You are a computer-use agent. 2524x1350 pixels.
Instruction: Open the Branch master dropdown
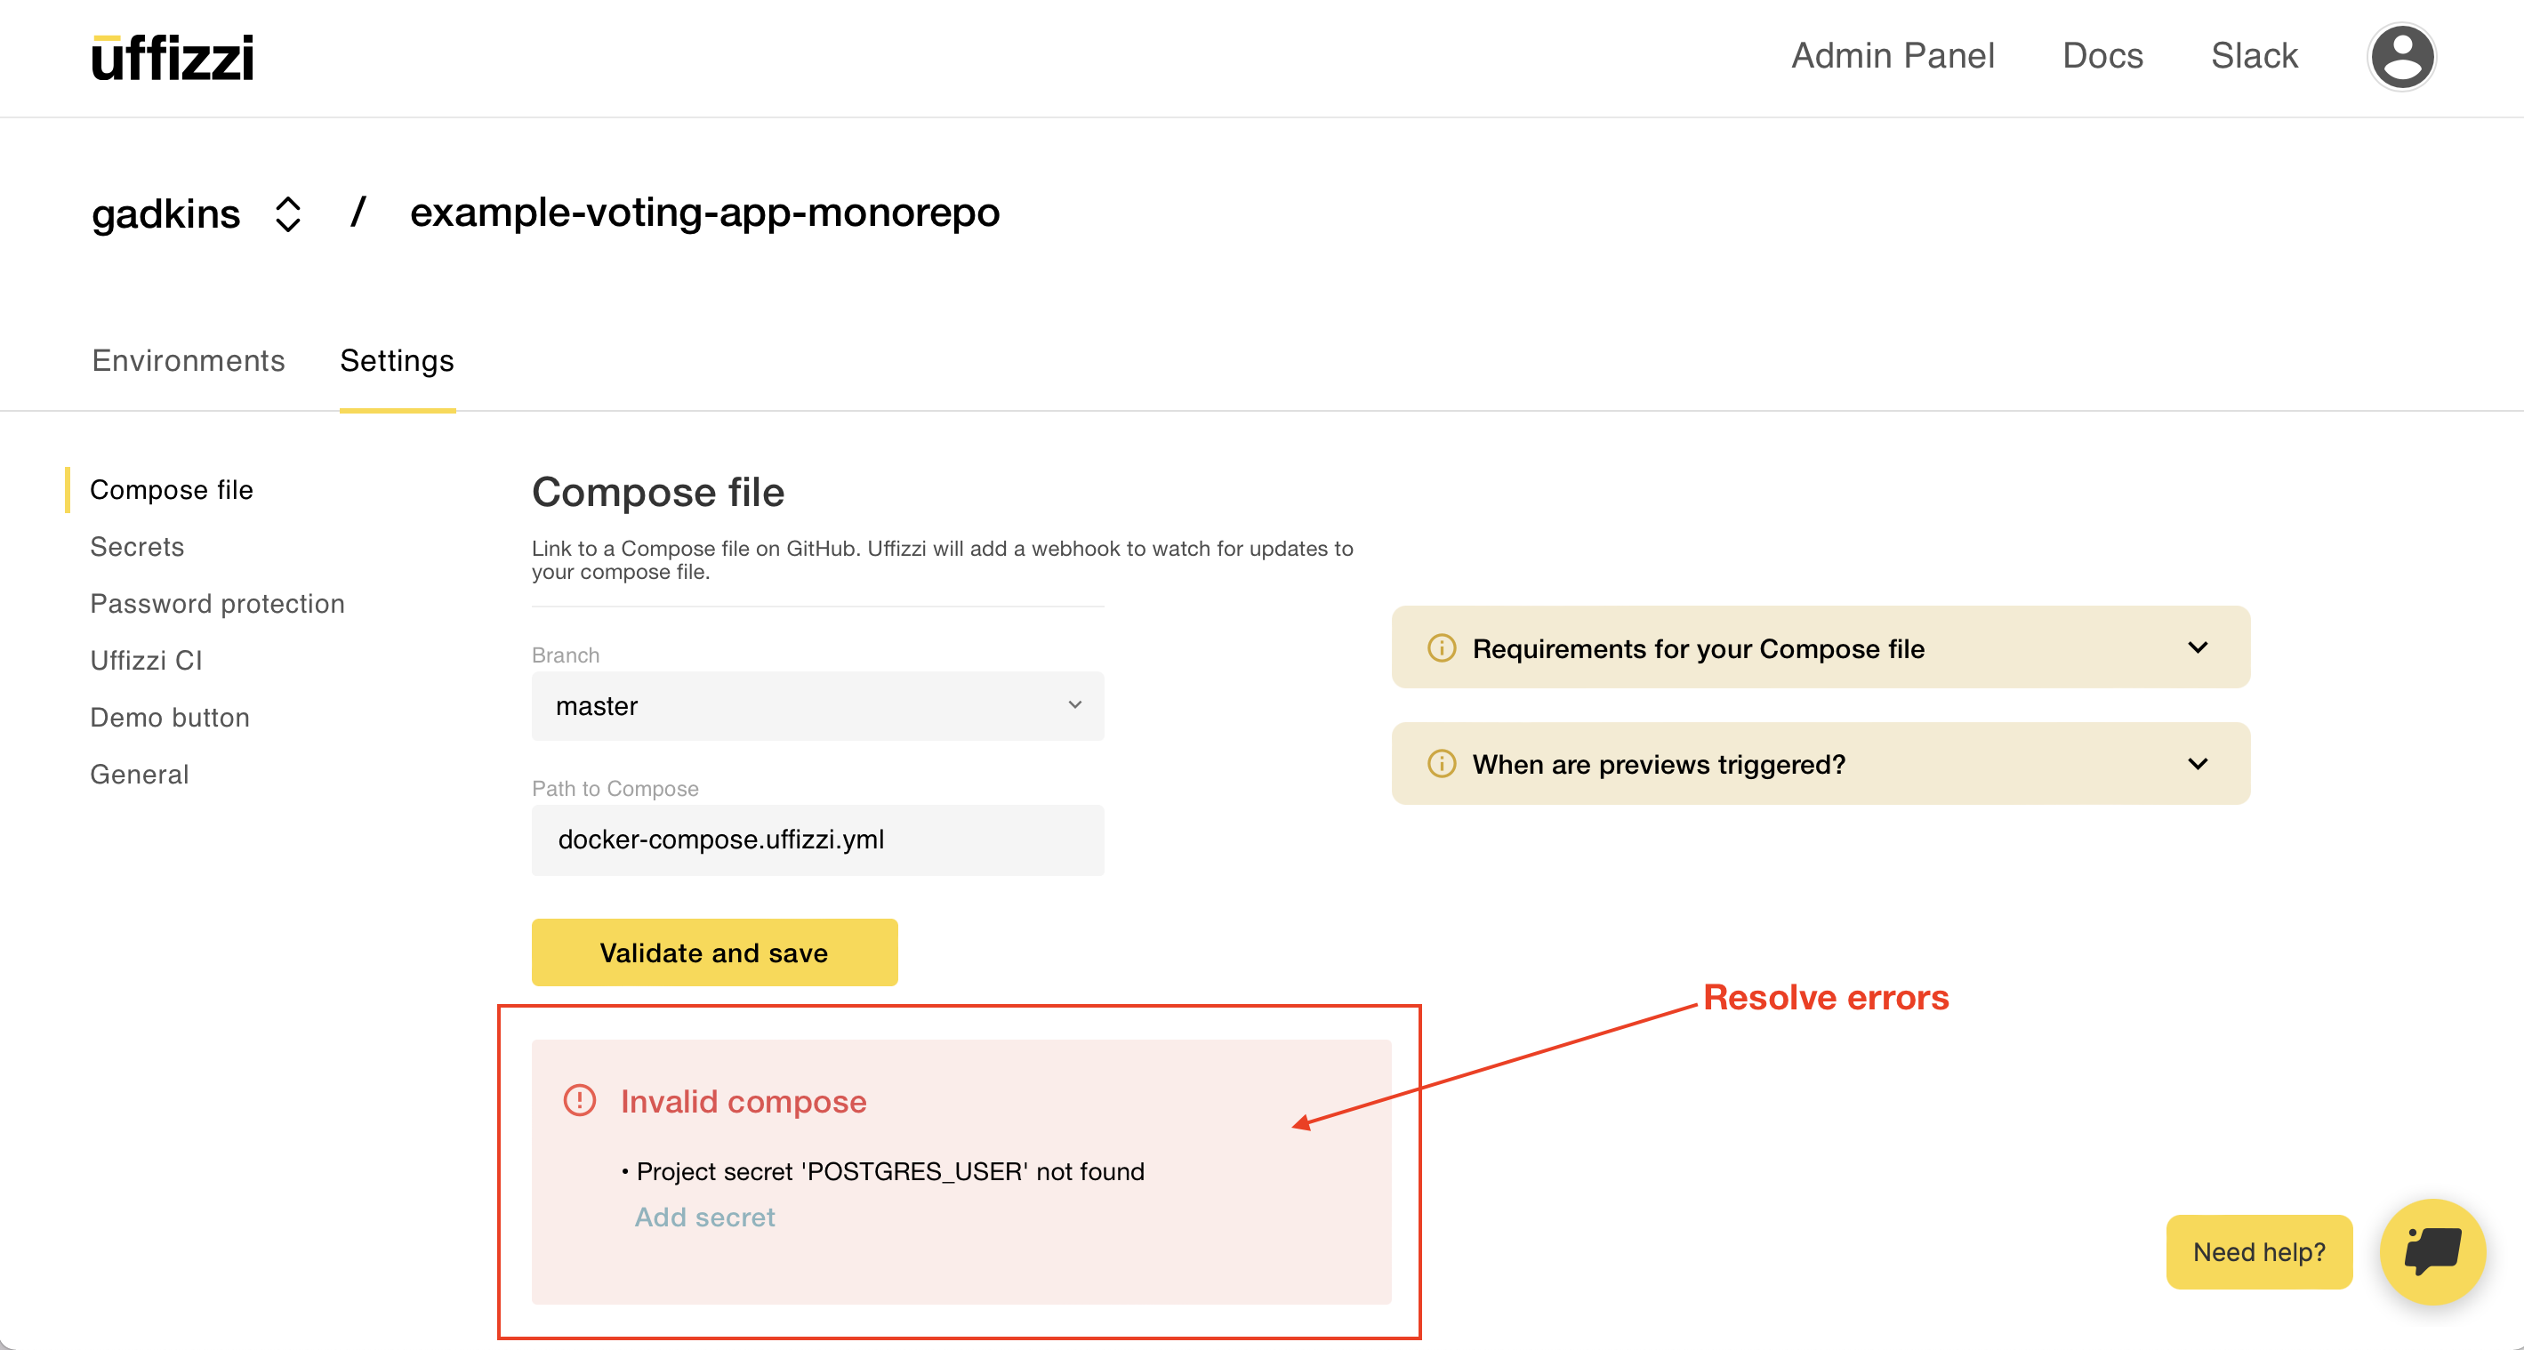pos(816,705)
